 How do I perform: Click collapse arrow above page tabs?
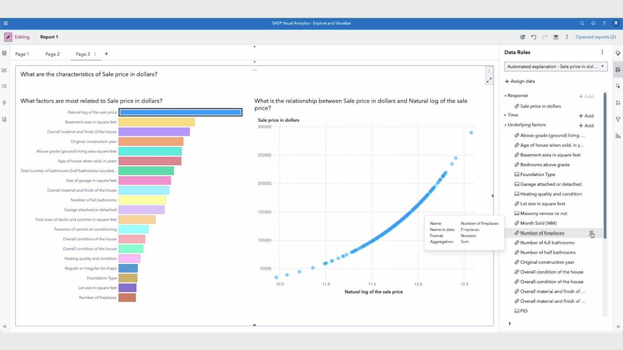[254, 47]
